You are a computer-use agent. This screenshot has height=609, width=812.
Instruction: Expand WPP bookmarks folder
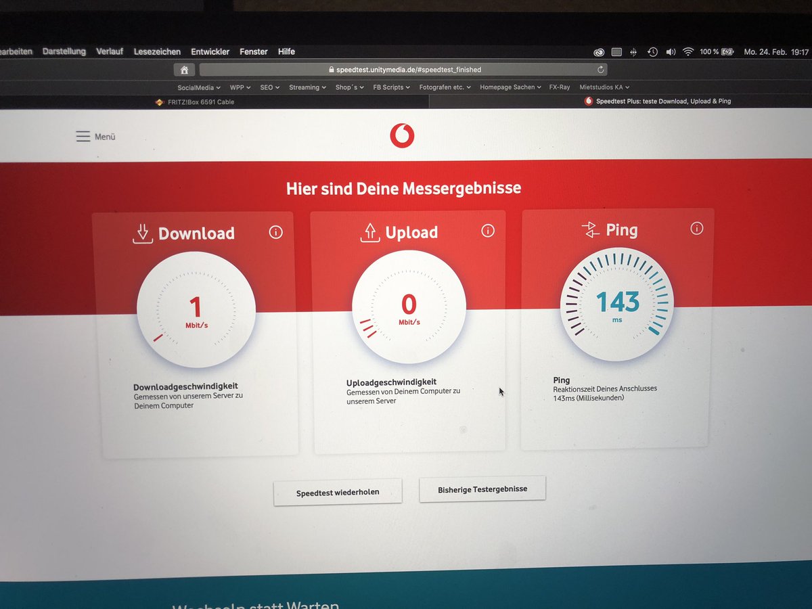click(x=240, y=87)
